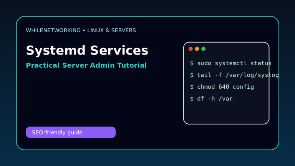The height and width of the screenshot is (166, 295).
Task: Click the purple SEO-friendly guide badge
Action: (x=71, y=132)
